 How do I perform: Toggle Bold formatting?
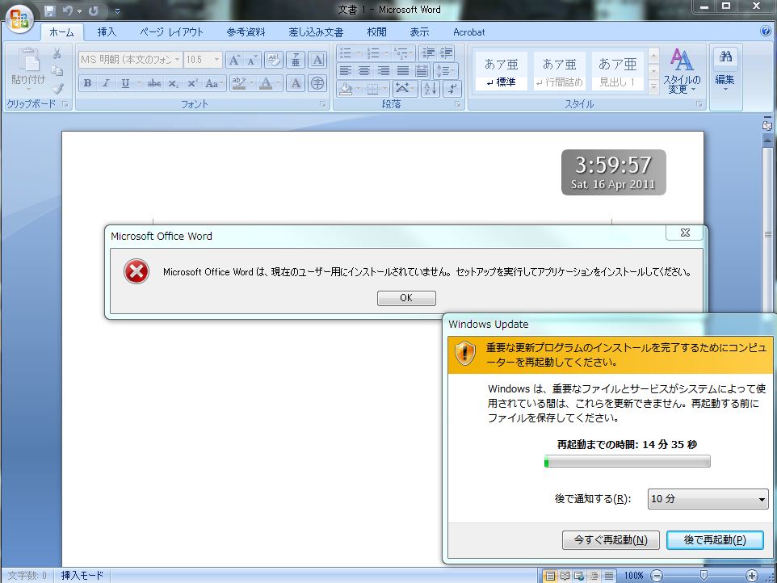click(x=87, y=83)
